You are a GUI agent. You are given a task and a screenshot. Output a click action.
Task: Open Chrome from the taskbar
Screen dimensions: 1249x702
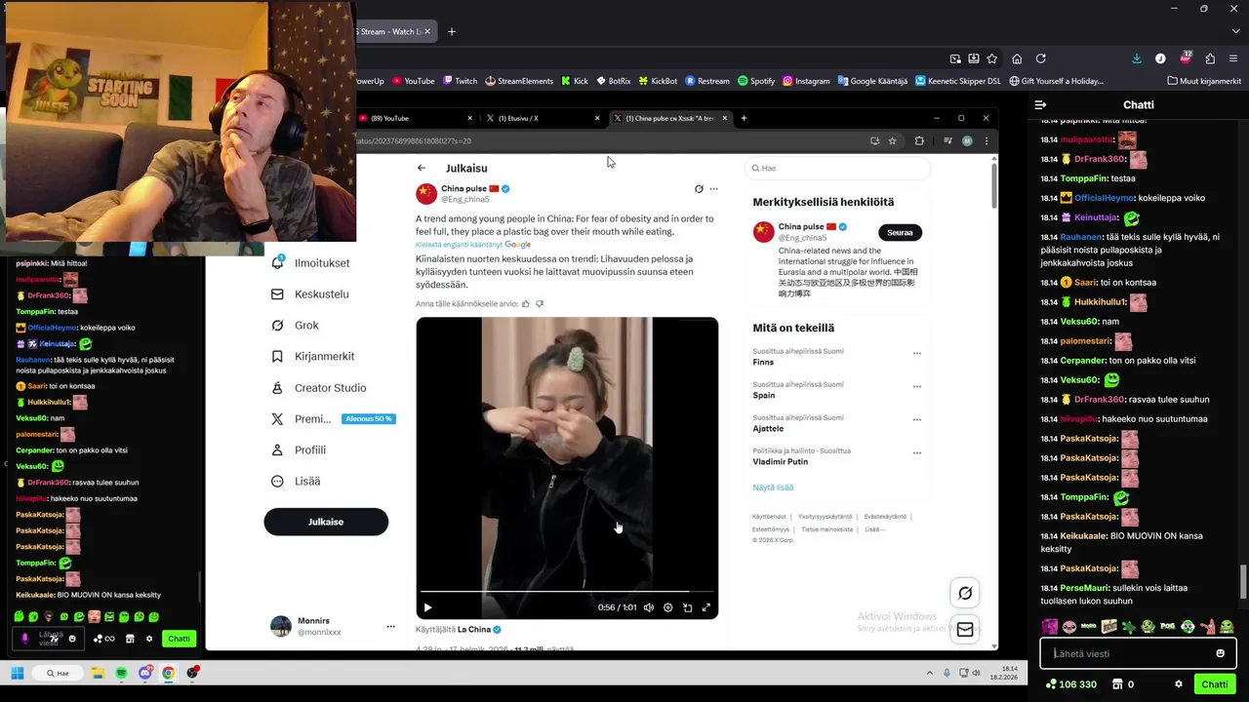[169, 673]
